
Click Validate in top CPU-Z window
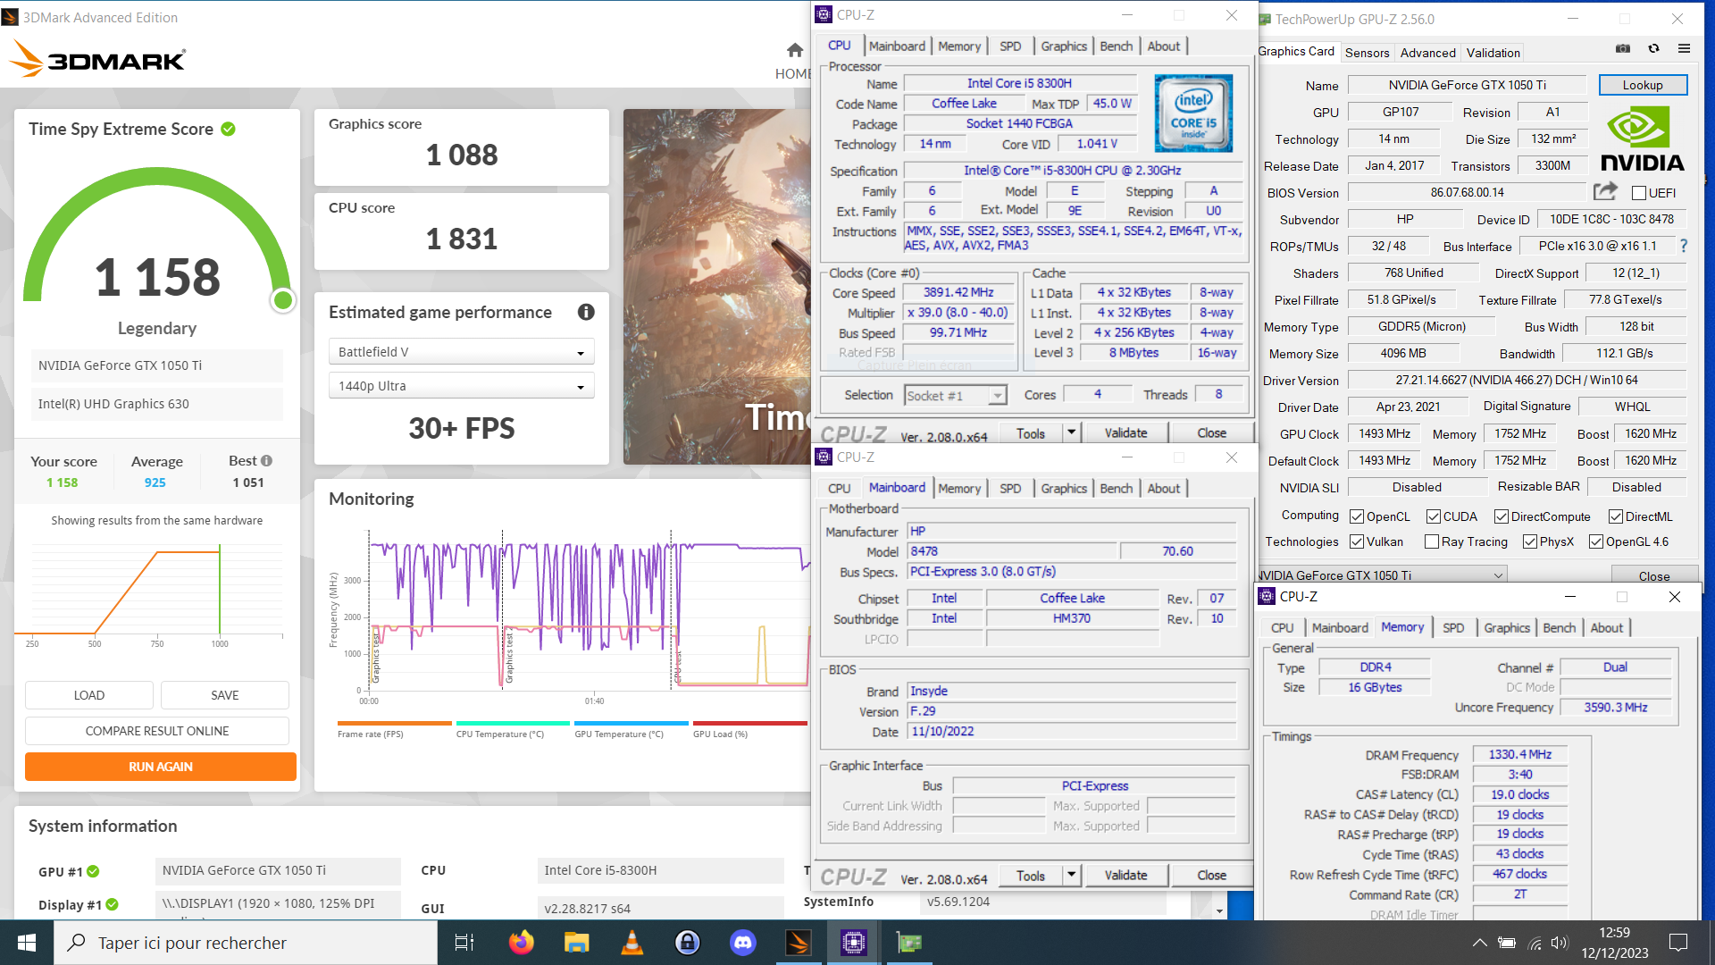click(1125, 432)
